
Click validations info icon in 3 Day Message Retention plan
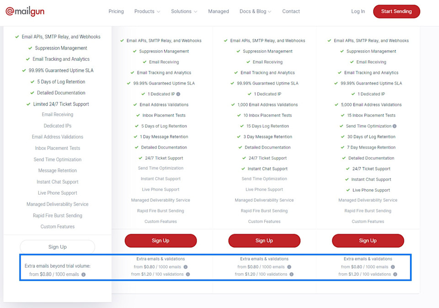(x=291, y=275)
